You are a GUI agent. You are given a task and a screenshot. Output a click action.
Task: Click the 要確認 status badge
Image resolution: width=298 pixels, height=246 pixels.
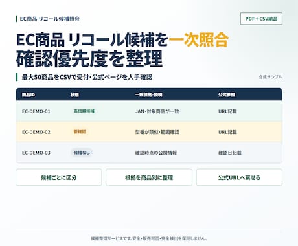[80, 131]
